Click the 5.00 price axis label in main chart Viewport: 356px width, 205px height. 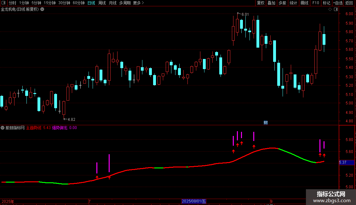349,103
